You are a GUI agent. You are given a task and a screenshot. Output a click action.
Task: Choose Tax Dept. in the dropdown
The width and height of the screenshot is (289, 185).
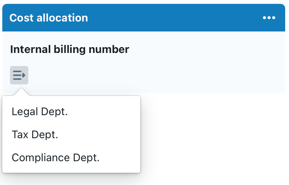[35, 135]
